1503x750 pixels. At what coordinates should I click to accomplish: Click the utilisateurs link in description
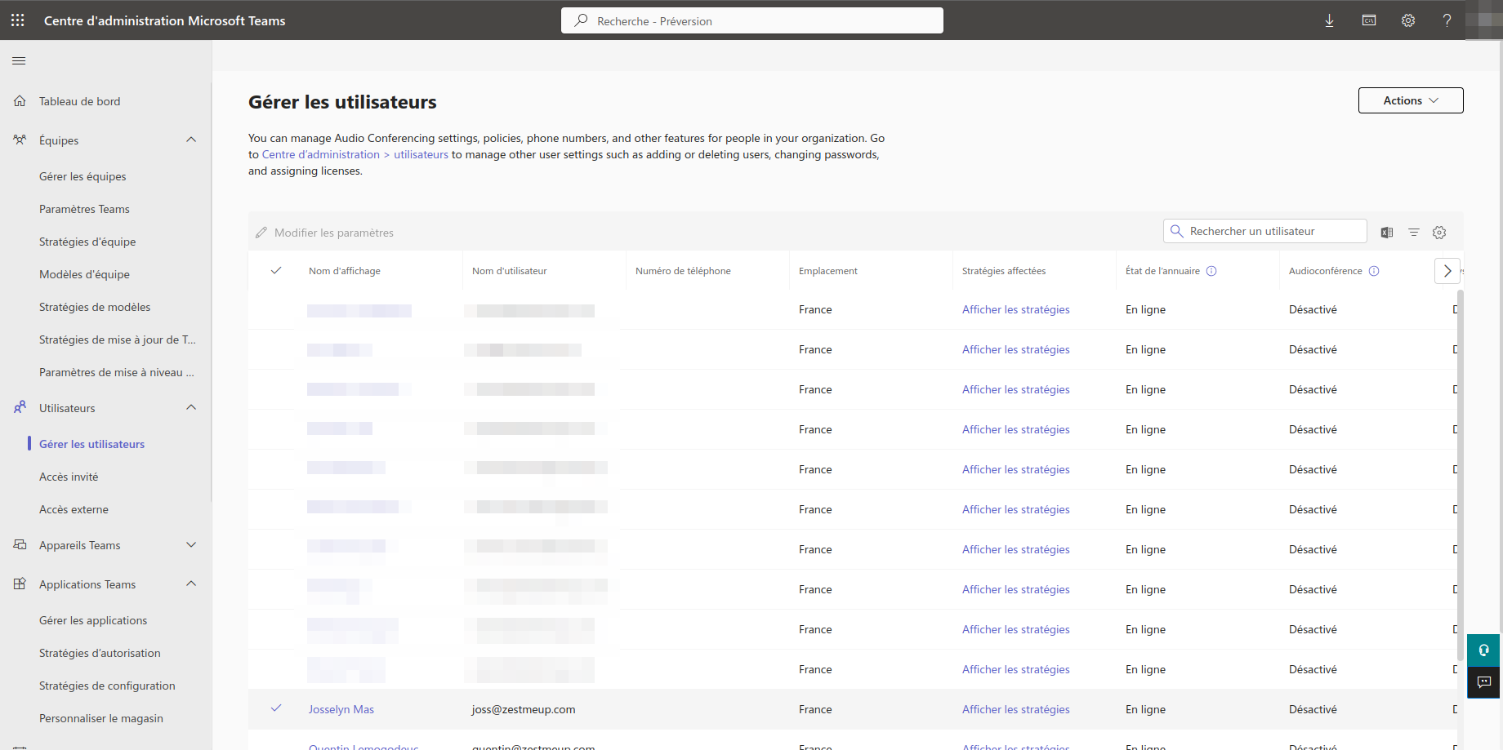pos(421,154)
